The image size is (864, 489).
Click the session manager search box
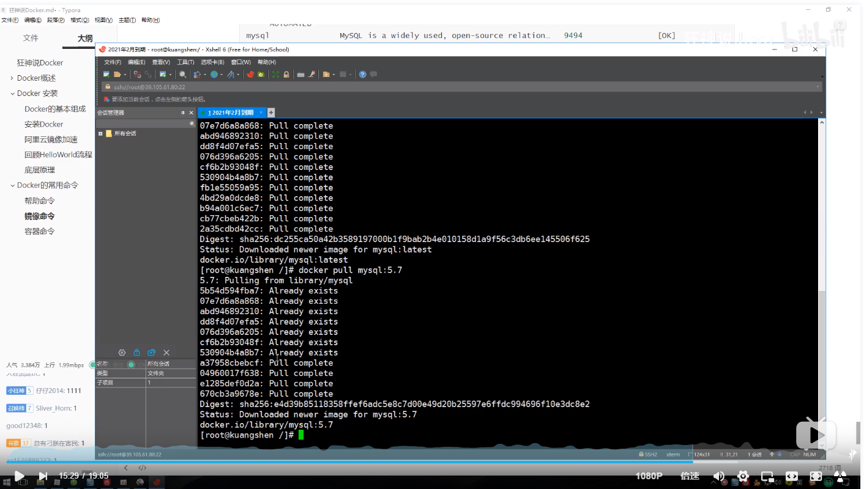coord(145,123)
